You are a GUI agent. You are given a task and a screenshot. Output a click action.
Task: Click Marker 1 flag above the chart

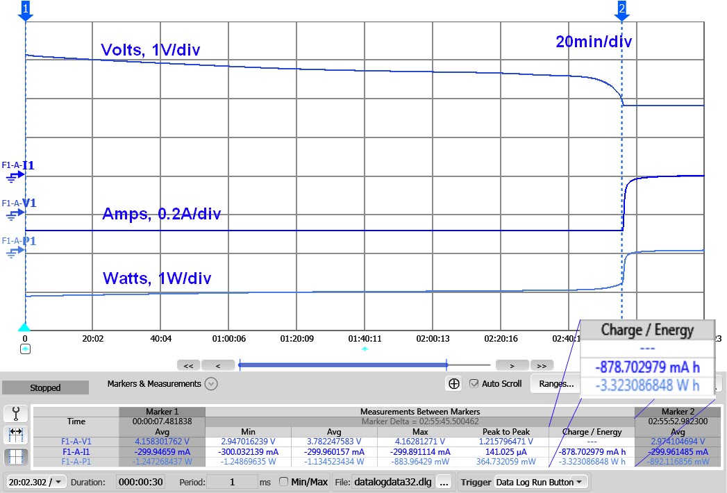tap(25, 9)
